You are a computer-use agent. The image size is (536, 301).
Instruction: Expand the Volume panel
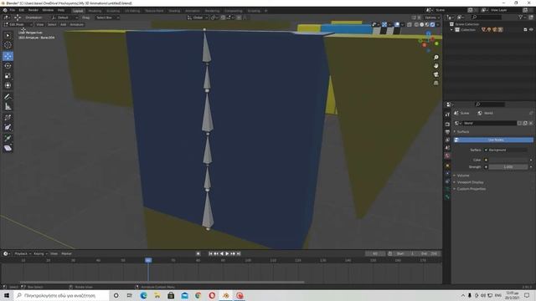(x=463, y=176)
